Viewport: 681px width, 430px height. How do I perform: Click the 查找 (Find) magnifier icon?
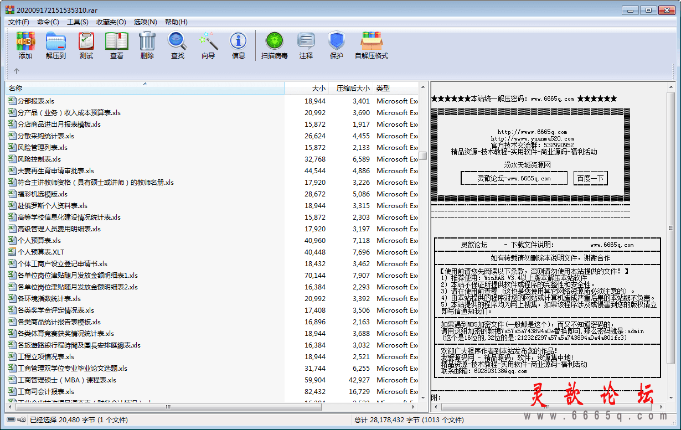click(178, 42)
